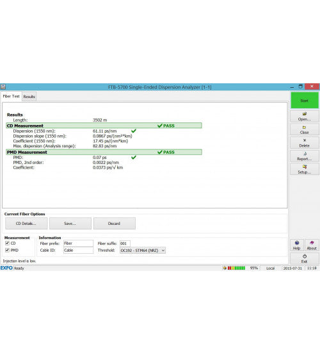The height and width of the screenshot is (355, 320).
Task: Close the window with red X button
Action: pyautogui.click(x=312, y=87)
